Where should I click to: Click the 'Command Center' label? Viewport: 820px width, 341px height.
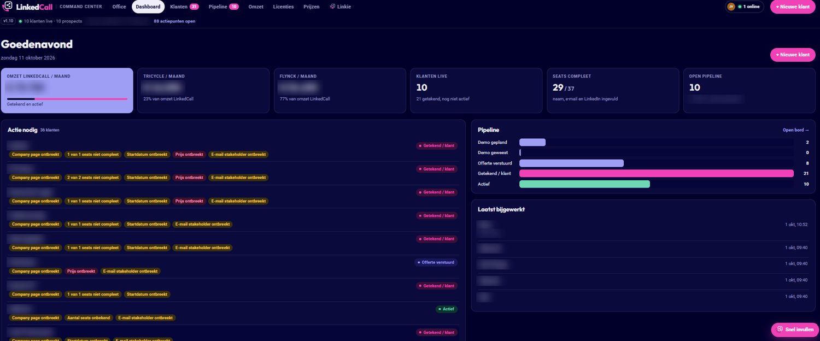click(x=81, y=7)
